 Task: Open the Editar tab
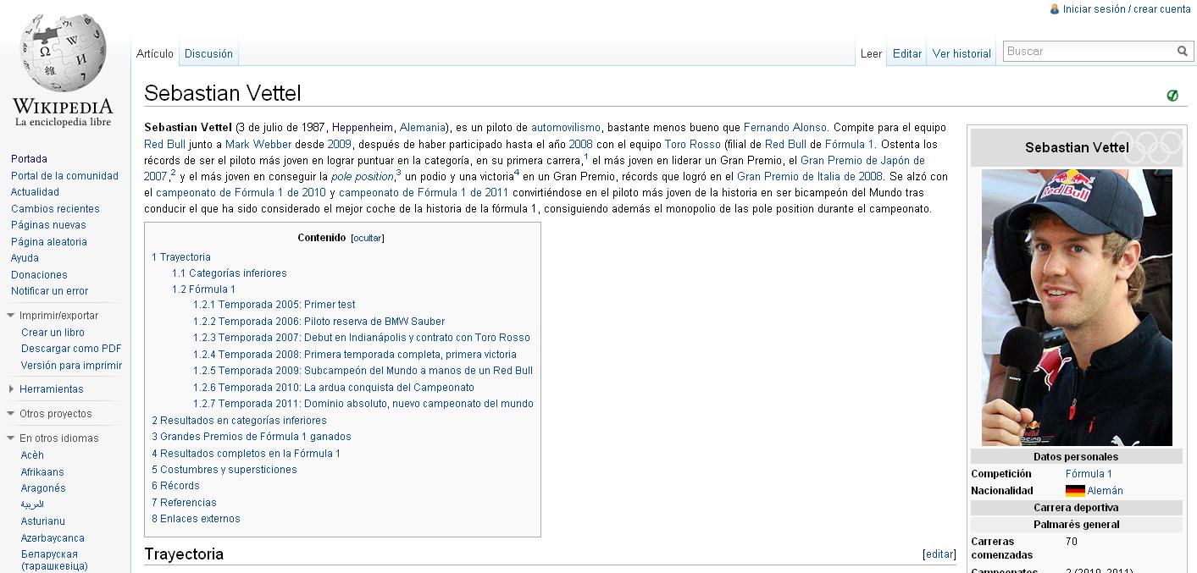tap(906, 53)
